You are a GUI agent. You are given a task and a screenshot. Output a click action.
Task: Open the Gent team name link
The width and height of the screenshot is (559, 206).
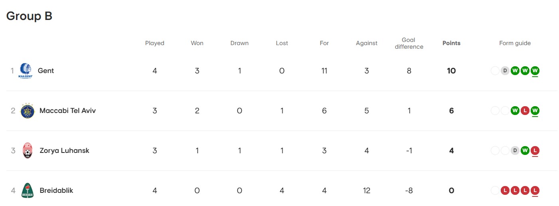[x=46, y=71]
